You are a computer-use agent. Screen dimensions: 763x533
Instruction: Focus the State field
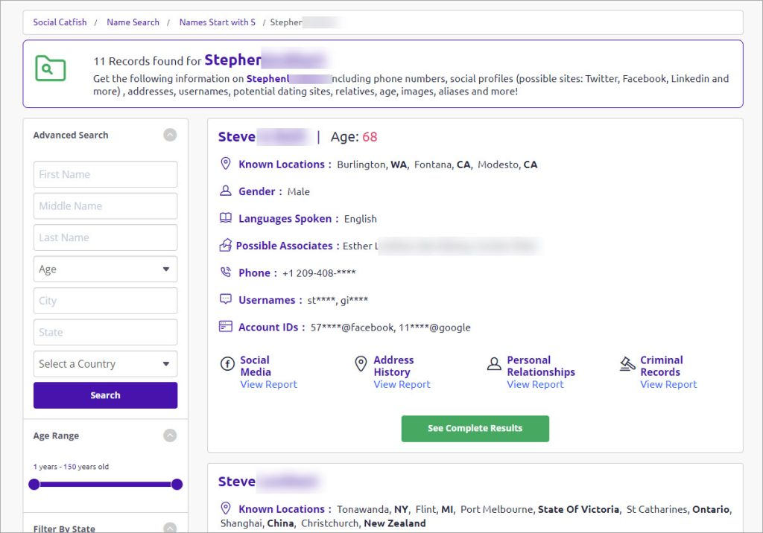105,332
